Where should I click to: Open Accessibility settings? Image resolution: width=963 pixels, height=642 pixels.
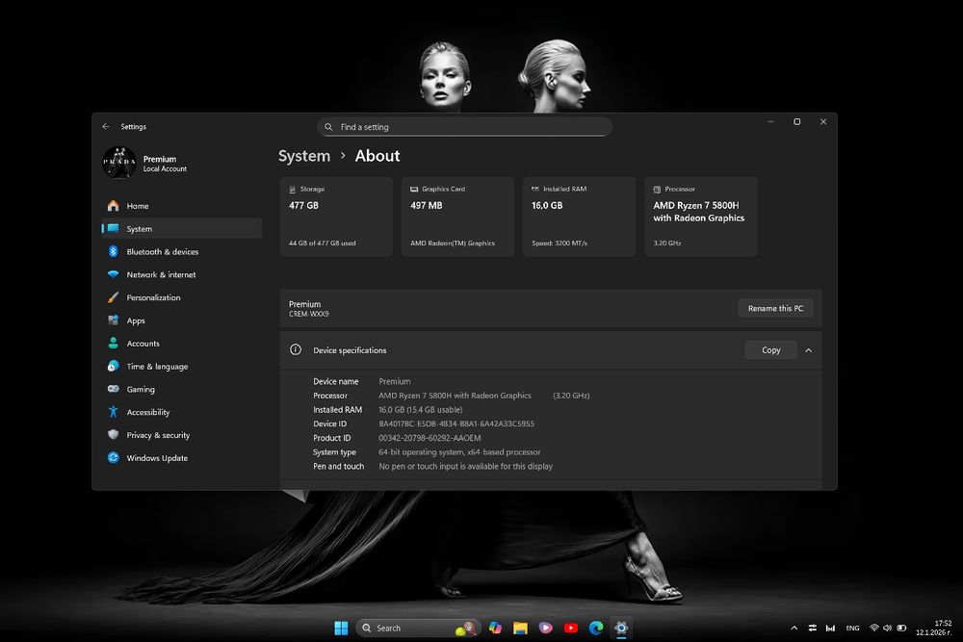pyautogui.click(x=147, y=413)
